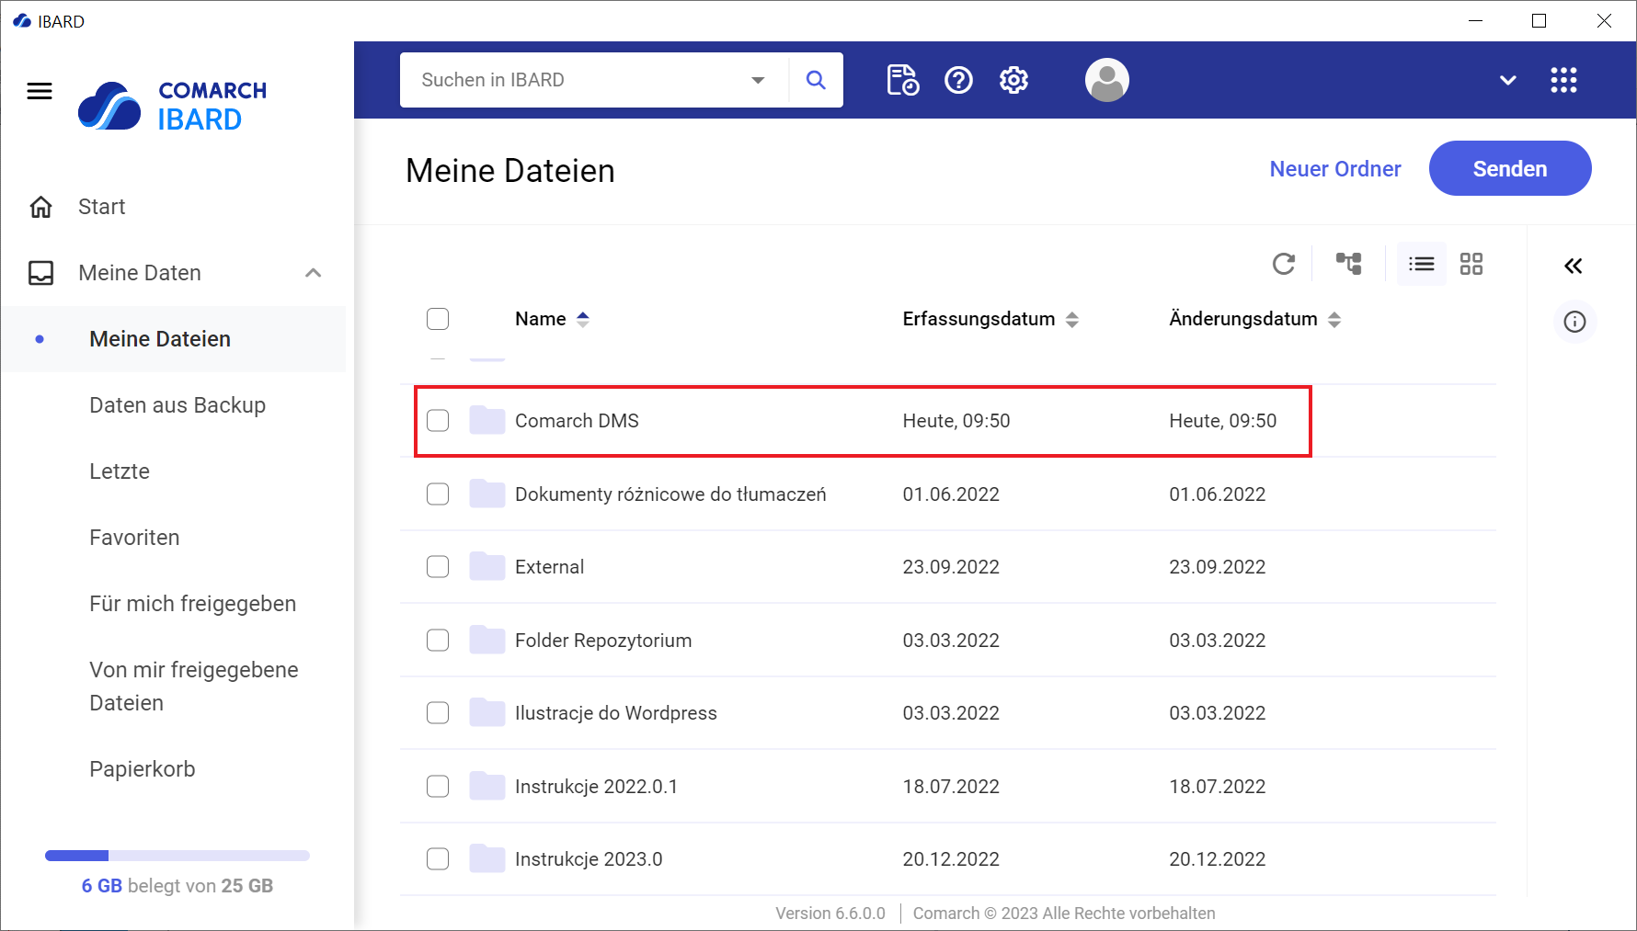Open the apps grid icon
This screenshot has width=1637, height=931.
1563,80
